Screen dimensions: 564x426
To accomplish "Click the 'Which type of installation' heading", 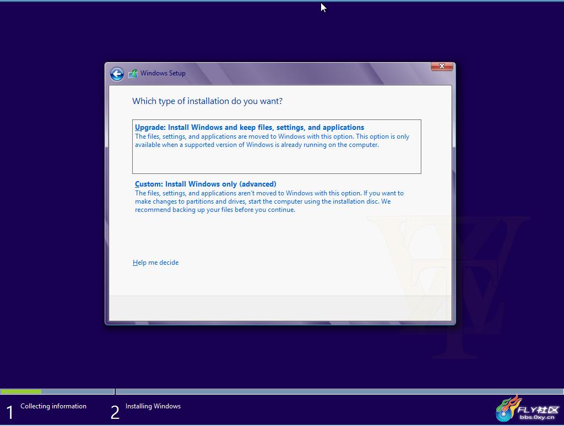I will click(x=207, y=101).
